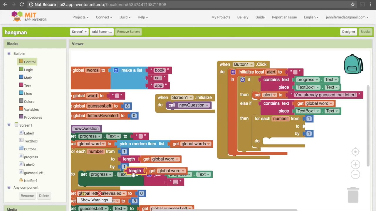Collapse the Screen1 tree section
This screenshot has height=211, width=376.
point(9,125)
